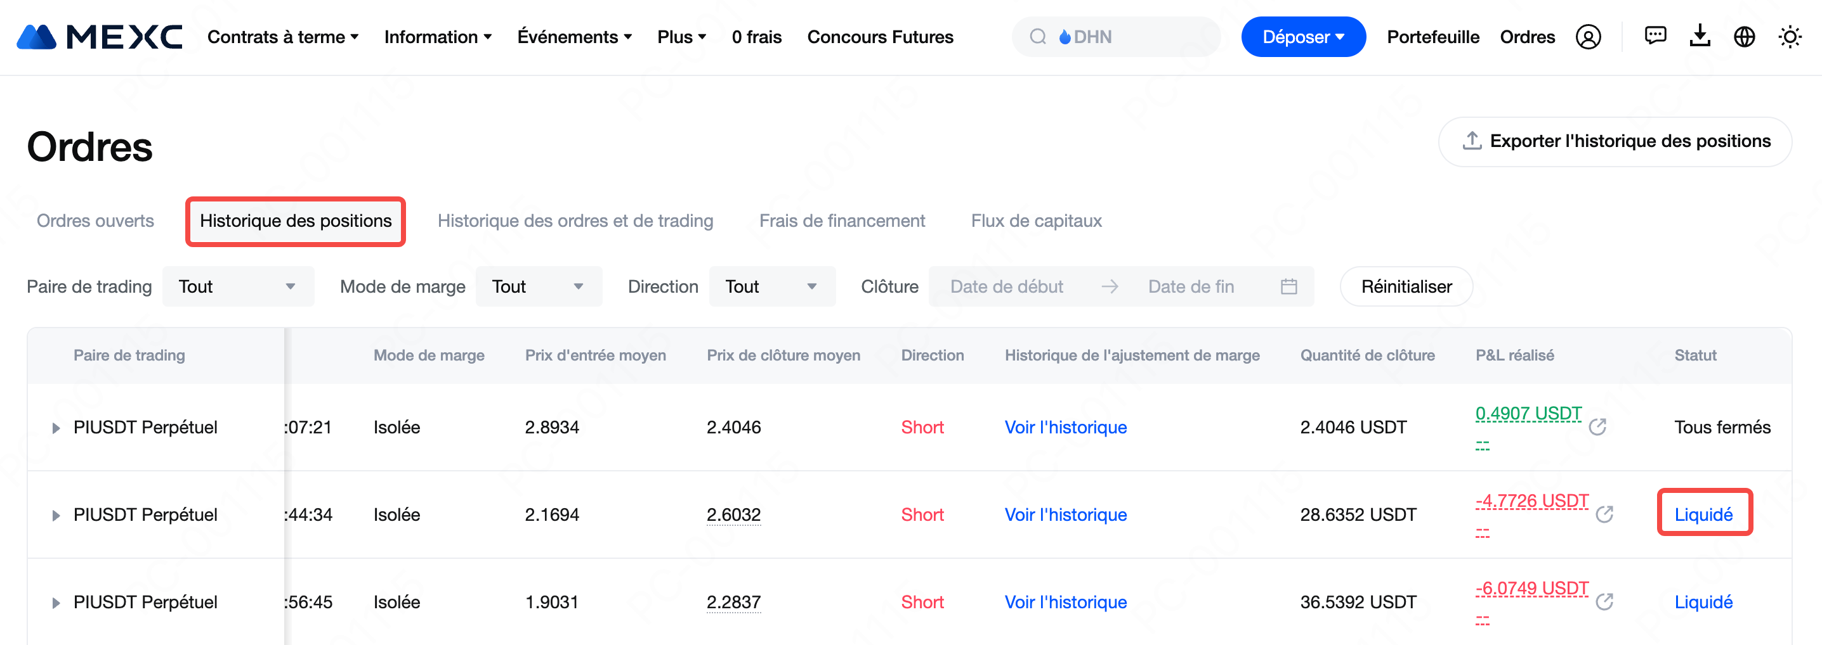Open the user account profile icon
1822x645 pixels.
pyautogui.click(x=1588, y=37)
